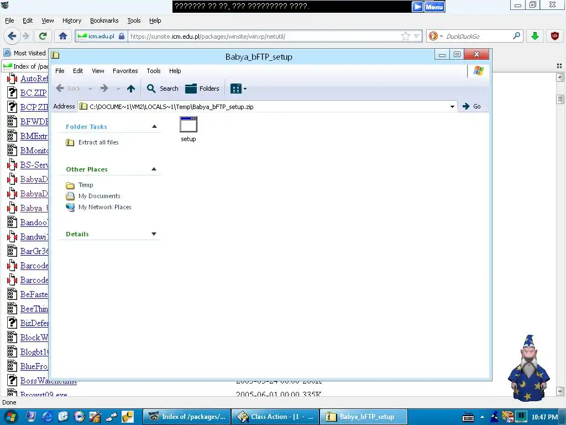Image resolution: width=566 pixels, height=425 pixels.
Task: Open the Views dropdown button
Action: click(238, 89)
